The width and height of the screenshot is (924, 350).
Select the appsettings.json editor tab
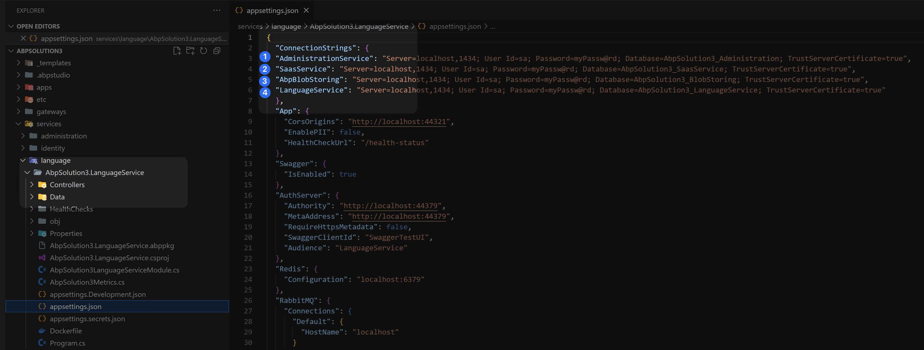[272, 11]
